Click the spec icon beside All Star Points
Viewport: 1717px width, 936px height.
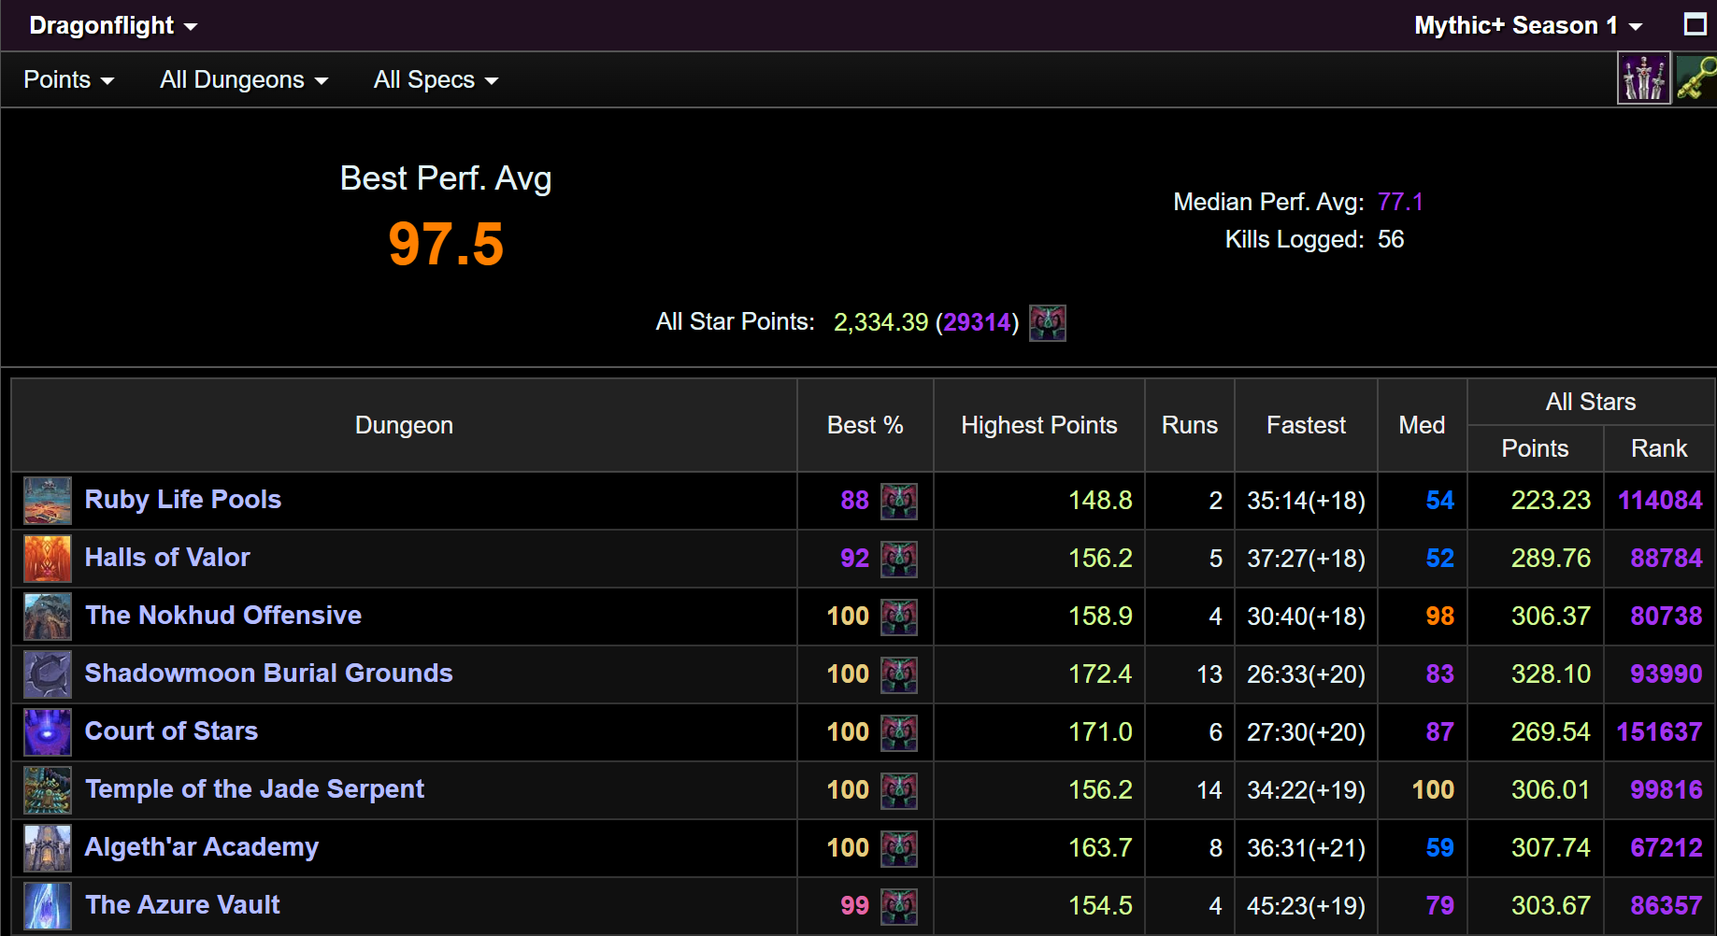1048,323
